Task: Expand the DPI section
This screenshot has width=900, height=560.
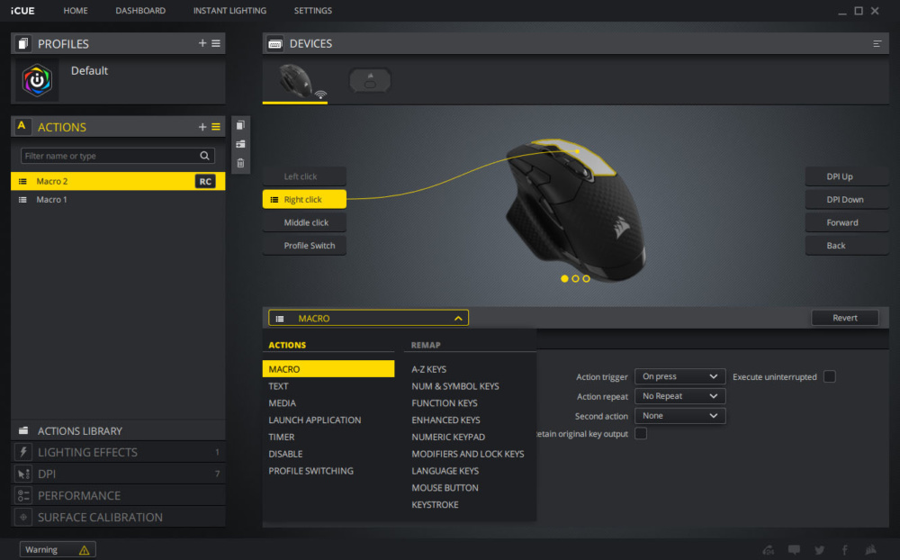Action: 118,474
